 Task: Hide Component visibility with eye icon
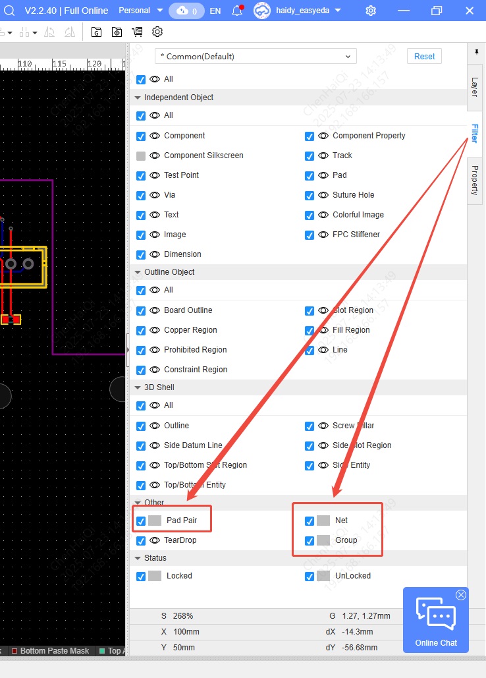pos(155,136)
